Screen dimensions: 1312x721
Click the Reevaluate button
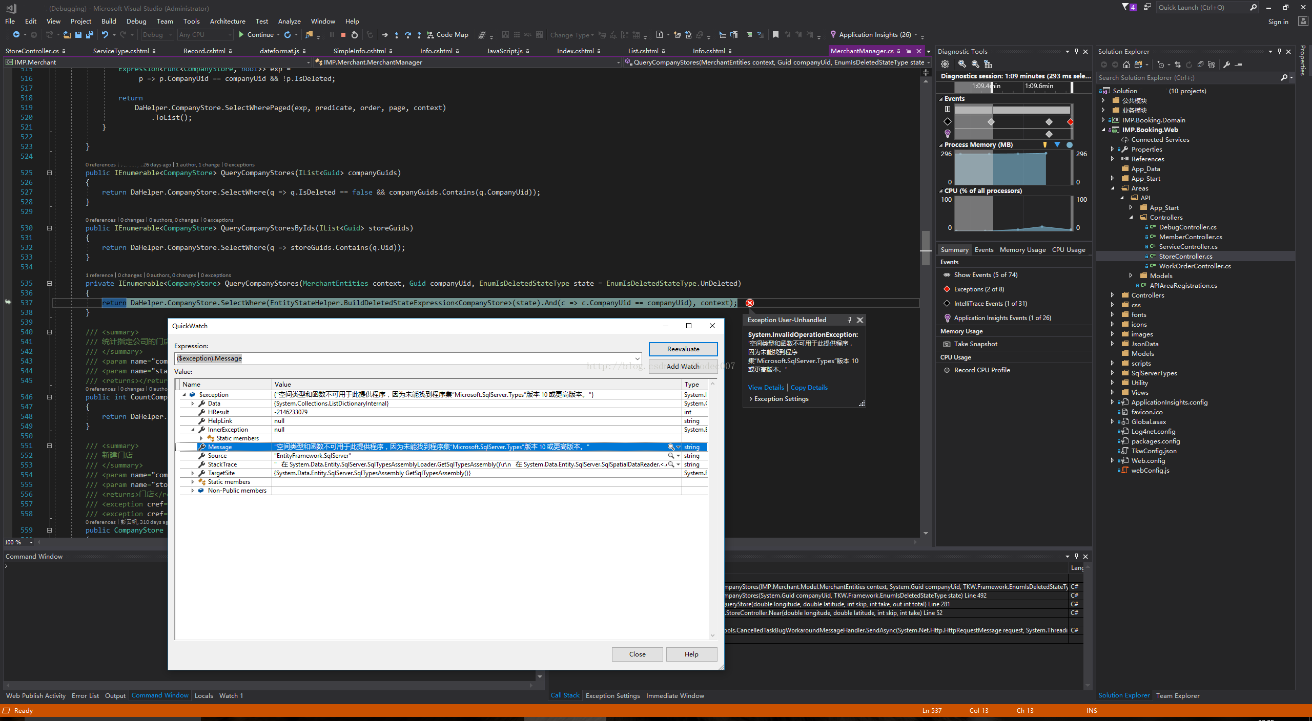[x=683, y=349]
